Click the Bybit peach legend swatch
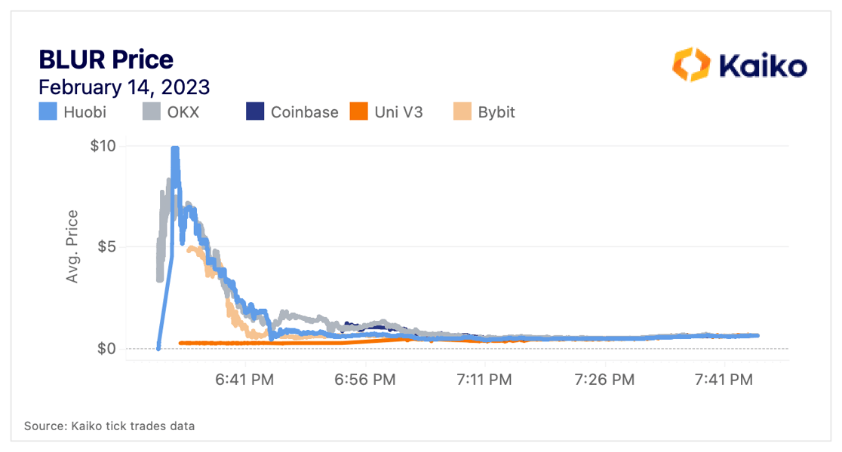The image size is (842, 452). (x=461, y=112)
